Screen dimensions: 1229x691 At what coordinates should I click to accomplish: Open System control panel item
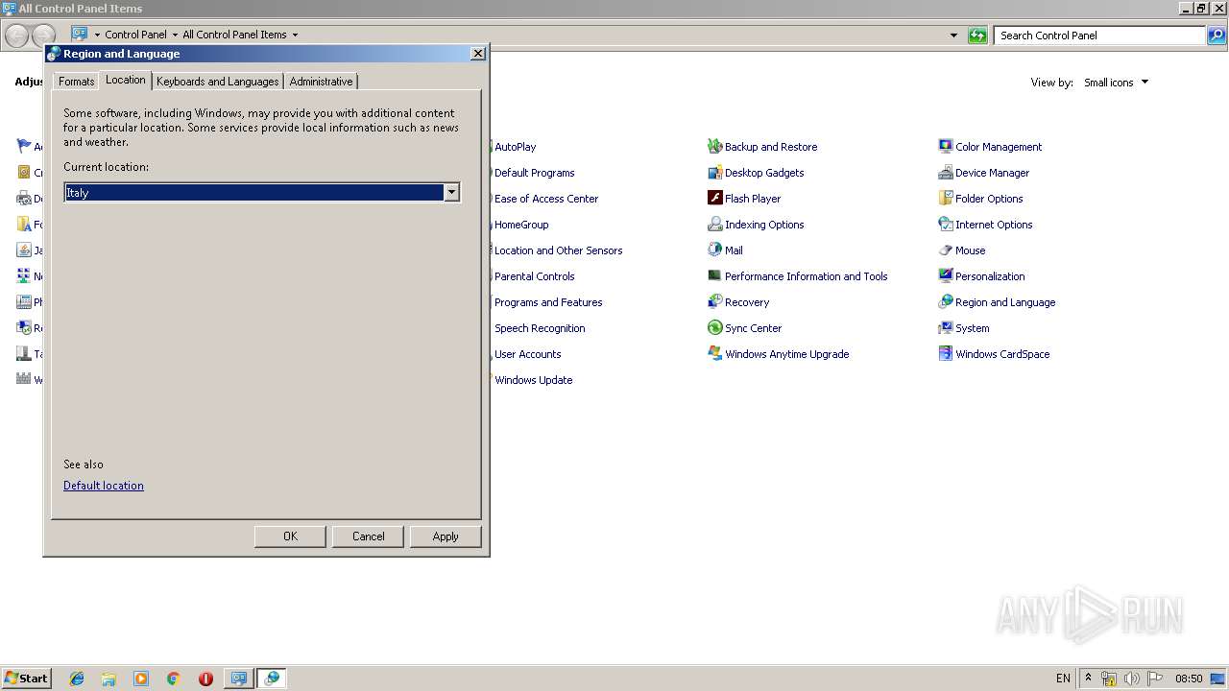[x=963, y=328]
